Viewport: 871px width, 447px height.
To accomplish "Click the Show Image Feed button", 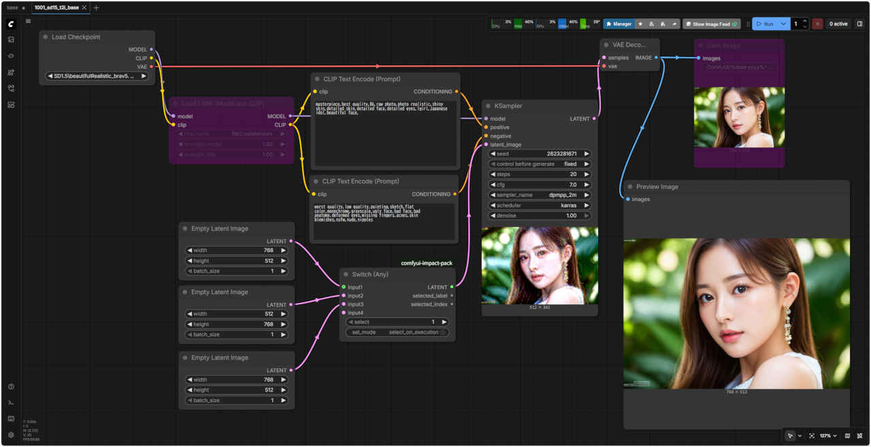I will 711,24.
